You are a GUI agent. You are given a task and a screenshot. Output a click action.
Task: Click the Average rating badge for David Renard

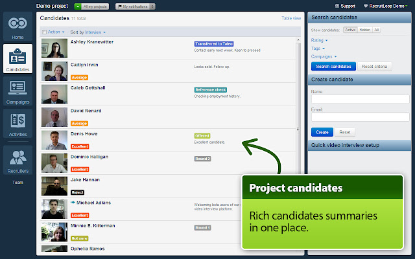tap(79, 124)
